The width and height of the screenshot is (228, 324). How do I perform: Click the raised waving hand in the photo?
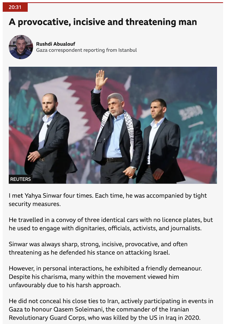[x=101, y=79]
